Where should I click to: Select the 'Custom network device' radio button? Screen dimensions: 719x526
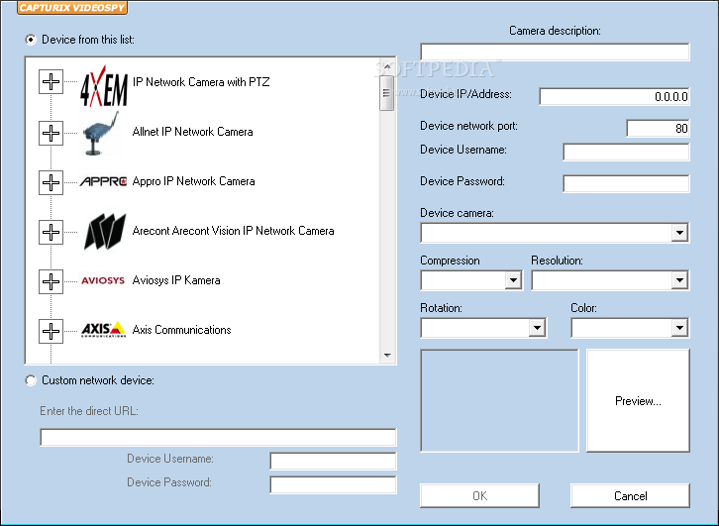pyautogui.click(x=31, y=380)
